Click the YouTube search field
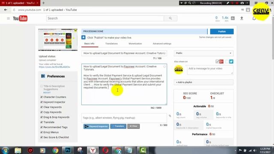The width and height of the screenshot is (274, 154). 105,18
